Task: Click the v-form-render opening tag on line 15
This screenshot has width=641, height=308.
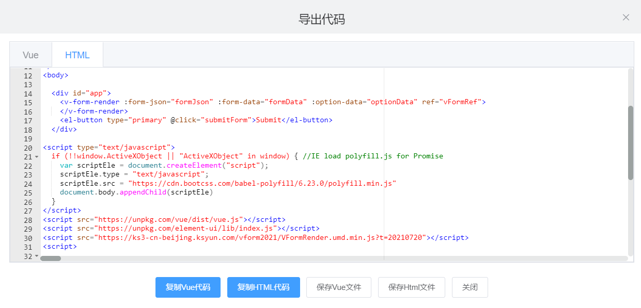Action: click(273, 102)
